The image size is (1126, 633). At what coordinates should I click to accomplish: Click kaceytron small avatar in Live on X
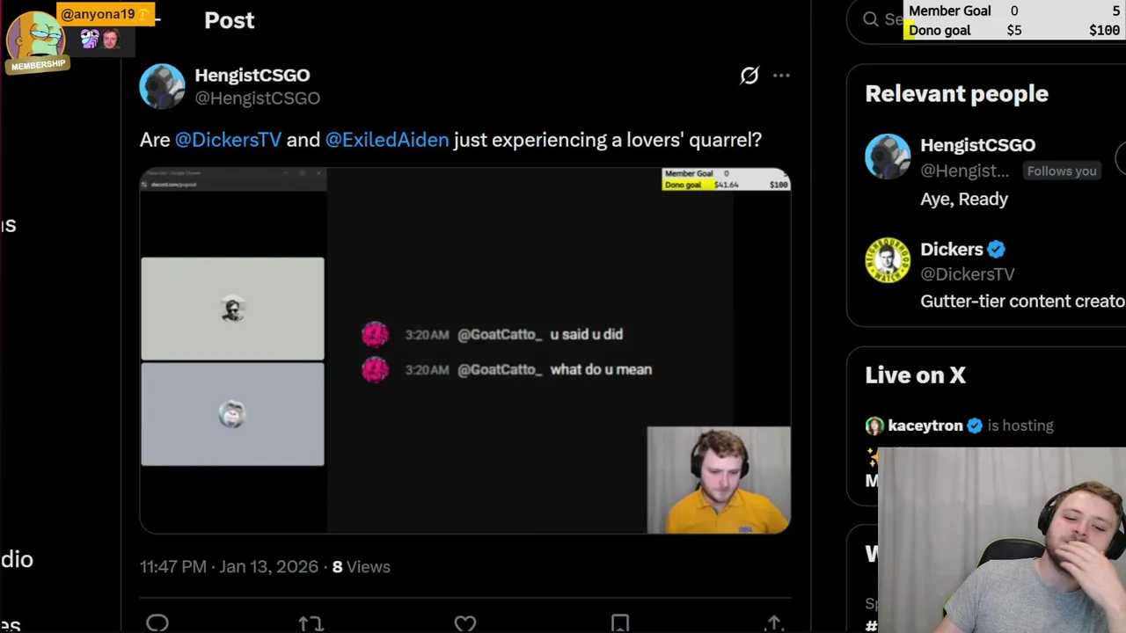(x=874, y=426)
